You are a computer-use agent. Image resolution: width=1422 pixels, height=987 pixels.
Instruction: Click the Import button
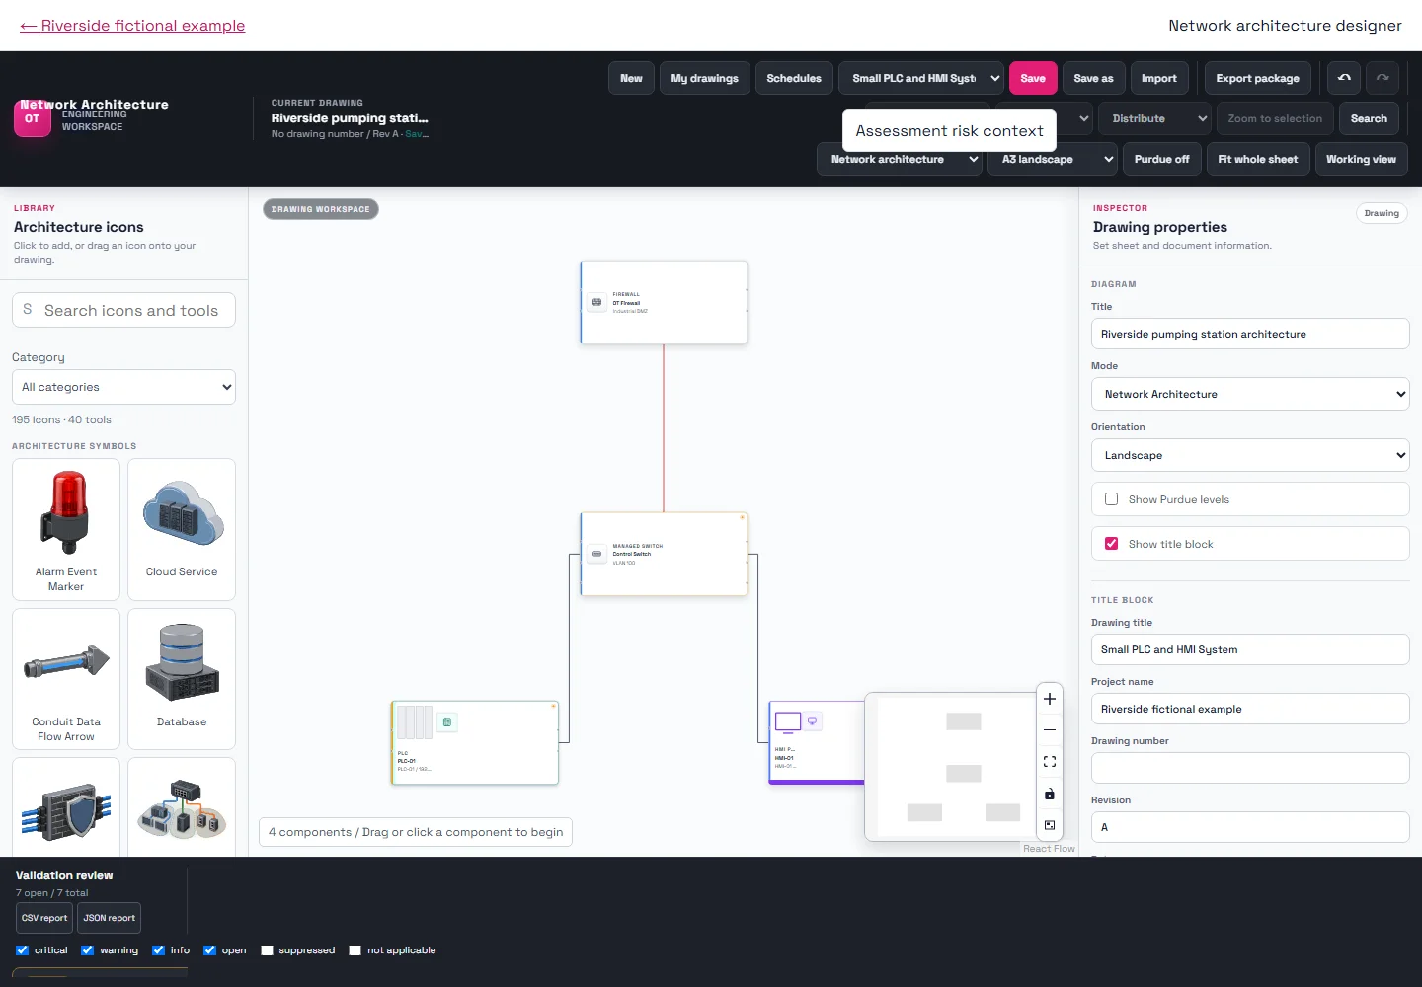pyautogui.click(x=1158, y=78)
